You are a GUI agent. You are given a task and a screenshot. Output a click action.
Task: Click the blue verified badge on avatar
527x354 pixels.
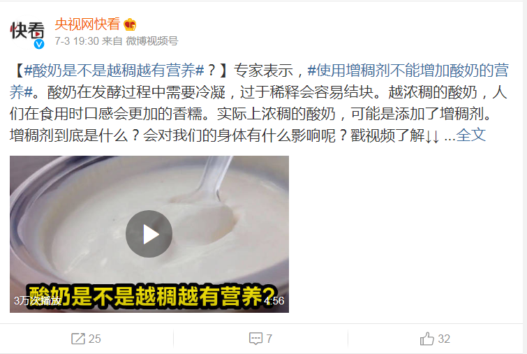pos(39,44)
